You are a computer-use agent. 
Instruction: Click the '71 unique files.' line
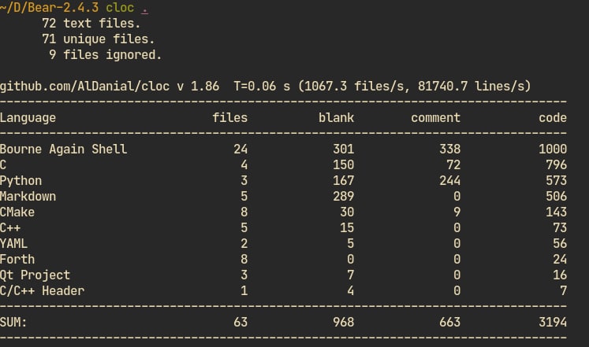coord(98,39)
